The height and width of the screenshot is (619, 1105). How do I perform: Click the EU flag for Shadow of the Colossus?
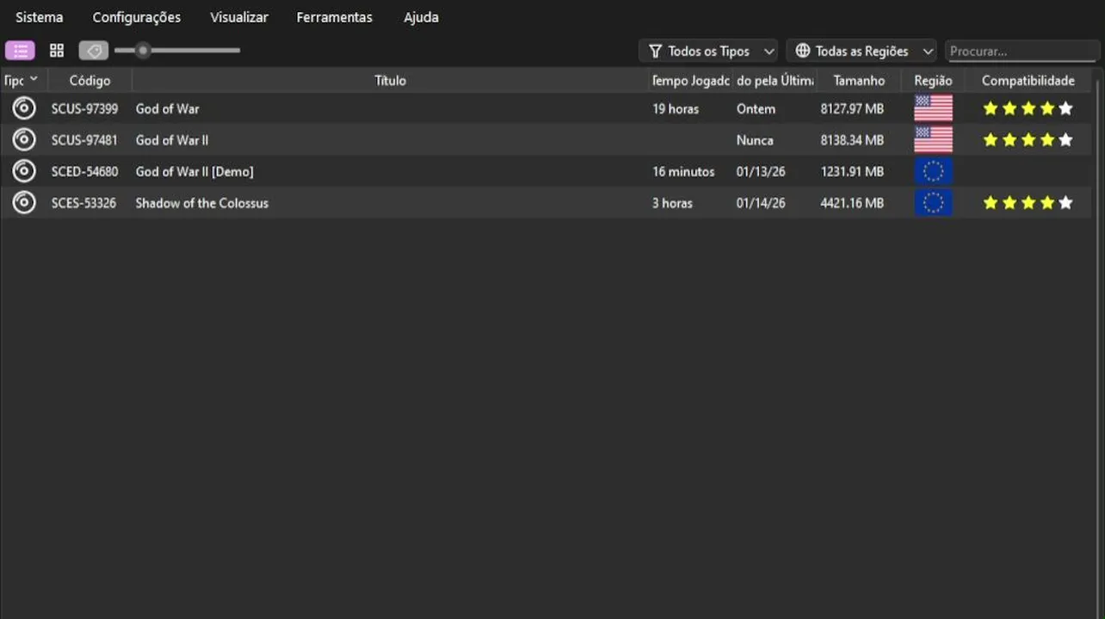click(933, 203)
